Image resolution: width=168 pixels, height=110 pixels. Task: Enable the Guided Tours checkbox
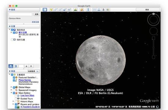click(x=16, y=99)
